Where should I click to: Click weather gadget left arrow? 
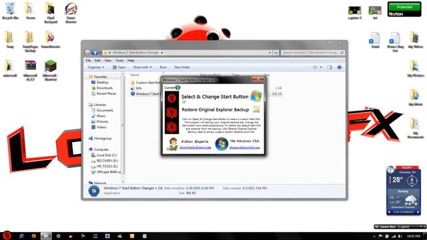point(389,212)
